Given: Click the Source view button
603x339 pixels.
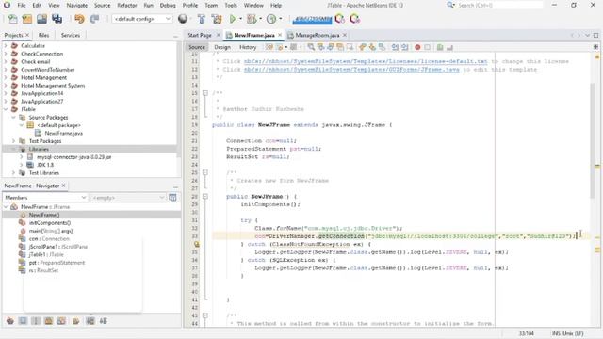Looking at the screenshot, I should tap(197, 47).
